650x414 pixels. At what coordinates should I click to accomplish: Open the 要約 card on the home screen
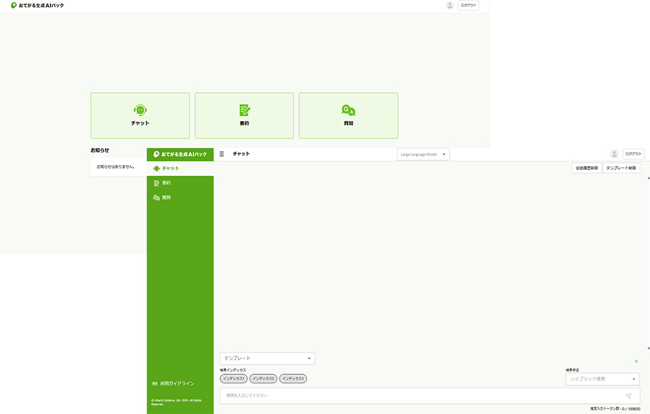pyautogui.click(x=244, y=116)
